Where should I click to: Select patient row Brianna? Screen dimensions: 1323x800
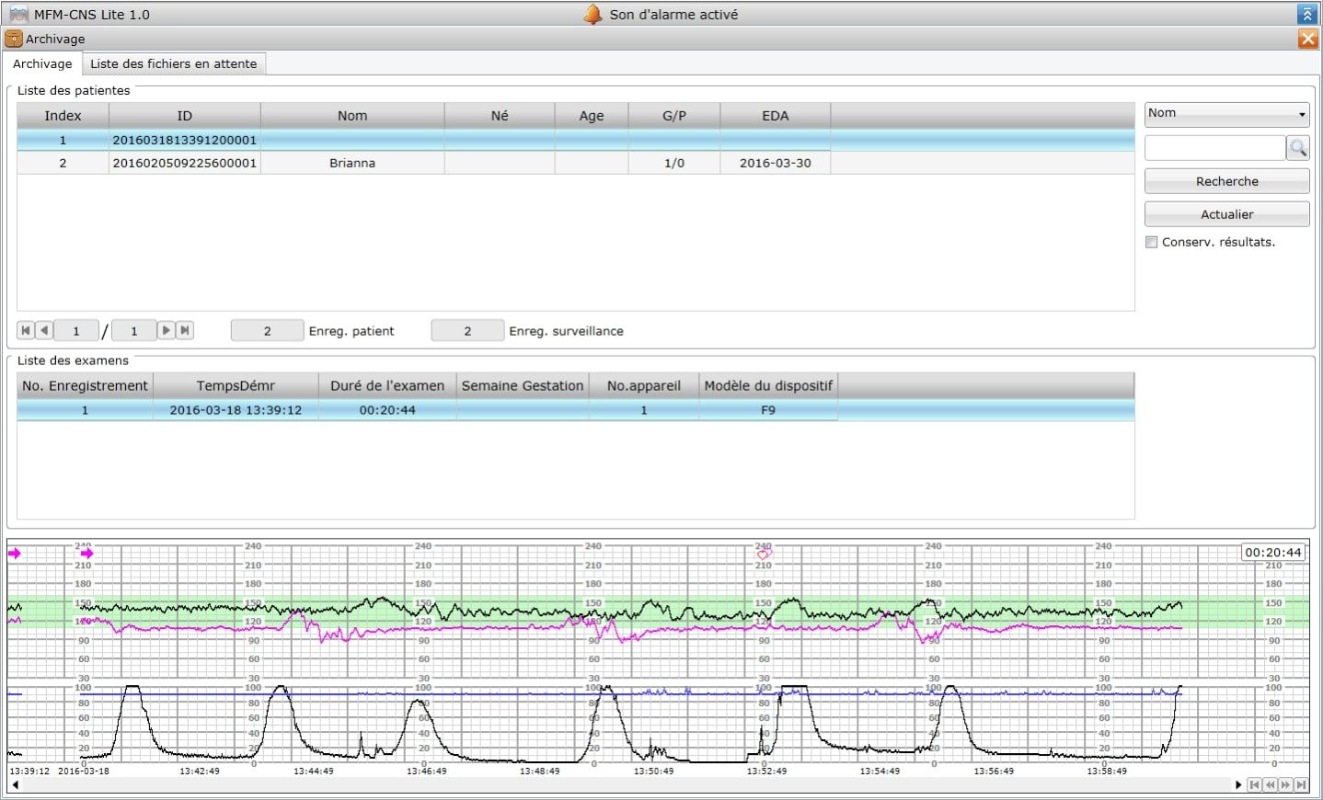click(352, 163)
